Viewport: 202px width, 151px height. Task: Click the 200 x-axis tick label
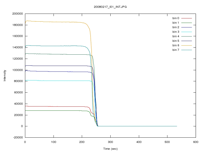click(x=82, y=142)
